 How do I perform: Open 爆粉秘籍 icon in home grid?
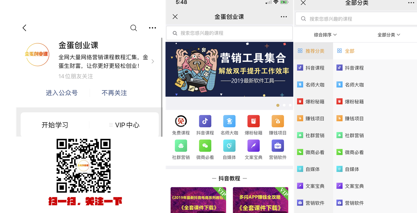pyautogui.click(x=254, y=125)
